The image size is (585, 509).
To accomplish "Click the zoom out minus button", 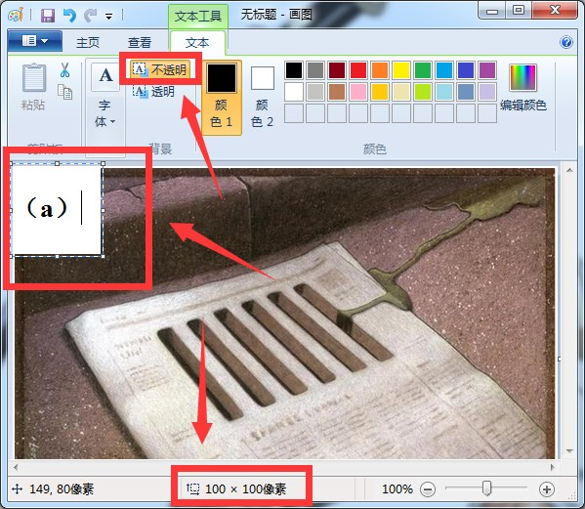I will [428, 488].
